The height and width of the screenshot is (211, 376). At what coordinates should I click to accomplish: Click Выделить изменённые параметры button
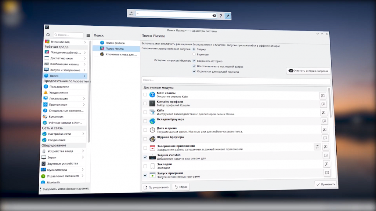65,189
